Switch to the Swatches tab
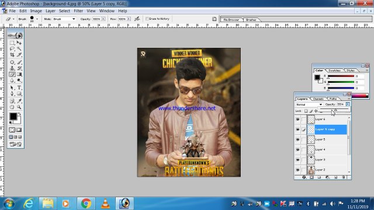Image resolution: width=374 pixels, height=210 pixels. click(x=334, y=71)
